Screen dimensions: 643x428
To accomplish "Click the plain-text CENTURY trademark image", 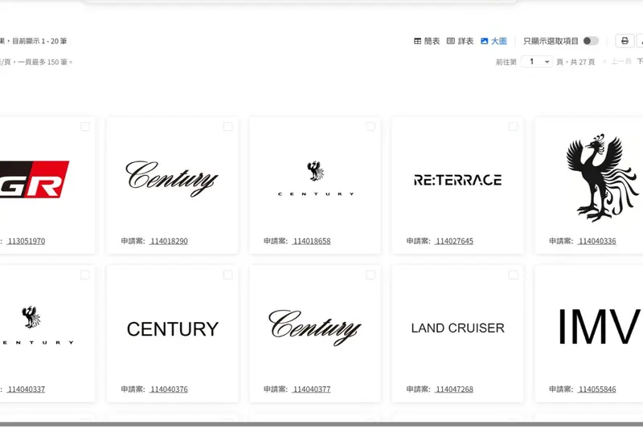I will (x=173, y=328).
